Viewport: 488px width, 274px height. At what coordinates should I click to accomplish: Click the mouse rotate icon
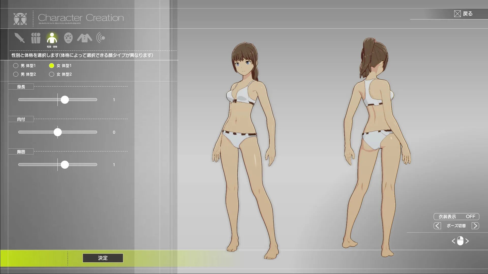click(x=460, y=241)
